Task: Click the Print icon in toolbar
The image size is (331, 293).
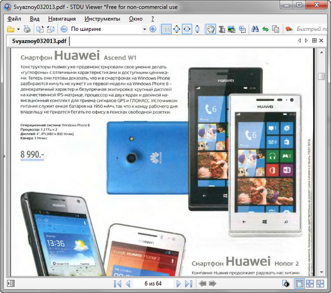Action: point(27,29)
